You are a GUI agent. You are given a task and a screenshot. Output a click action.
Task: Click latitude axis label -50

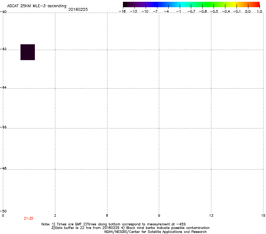pyautogui.click(x=3, y=211)
